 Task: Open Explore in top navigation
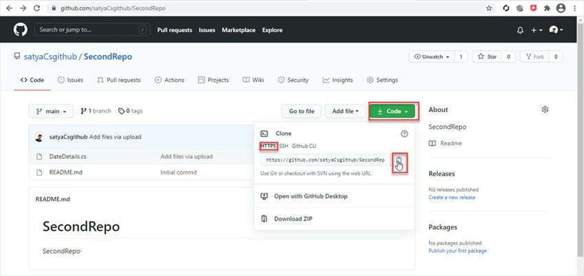click(x=272, y=30)
